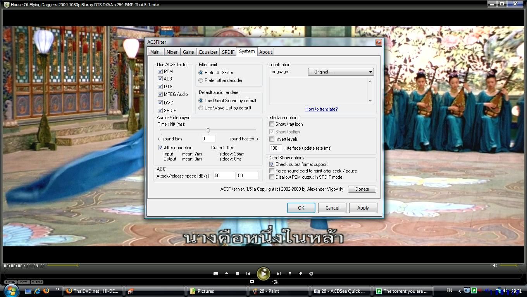Enable Force sound card to reinit option
Viewport: 527px width, 297px height.
pos(272,171)
